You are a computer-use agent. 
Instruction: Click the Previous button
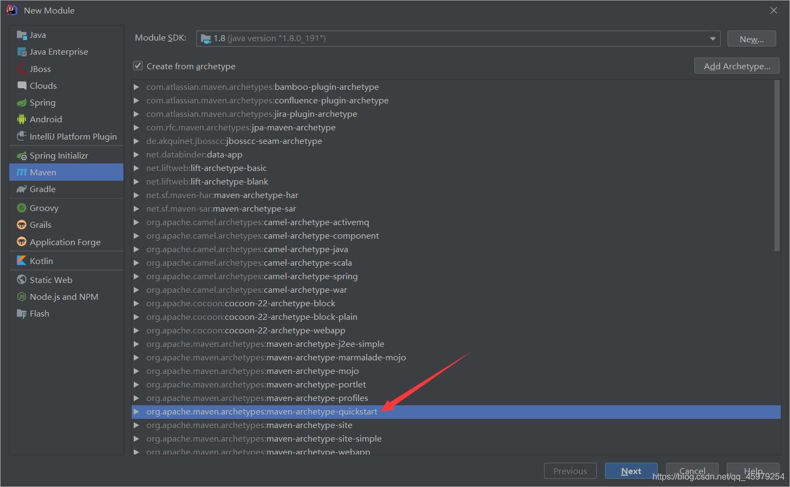[570, 471]
